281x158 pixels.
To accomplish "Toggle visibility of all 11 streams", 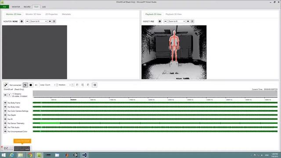I will pyautogui.click(x=5, y=95).
